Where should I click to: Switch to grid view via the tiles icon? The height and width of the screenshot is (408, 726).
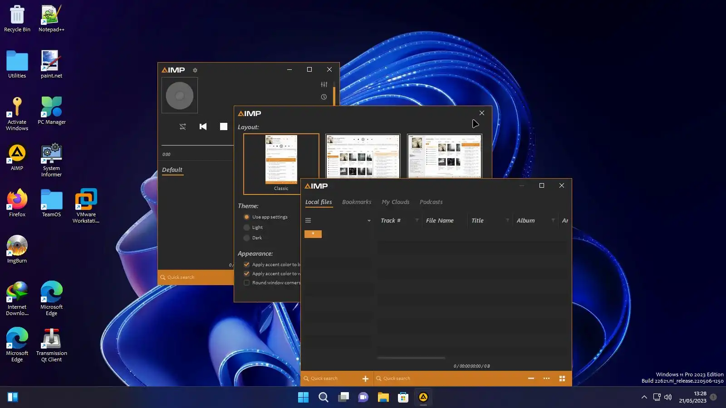tap(562, 379)
